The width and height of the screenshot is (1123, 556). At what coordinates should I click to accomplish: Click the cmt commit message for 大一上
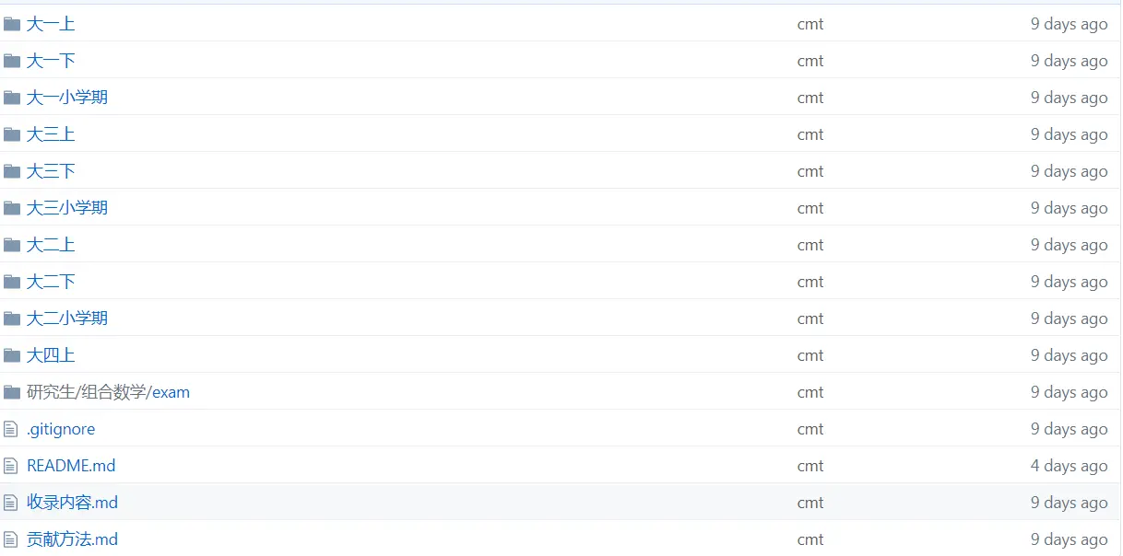tap(810, 24)
